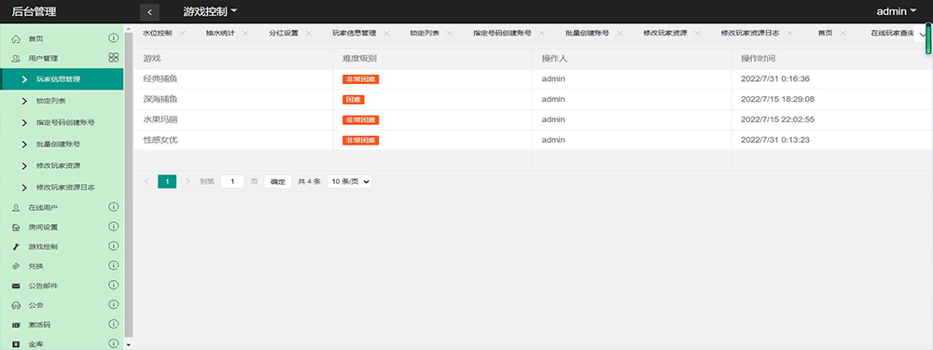This screenshot has width=933, height=350.
Task: Close the 玩家信息管理 tab
Action: point(387,34)
